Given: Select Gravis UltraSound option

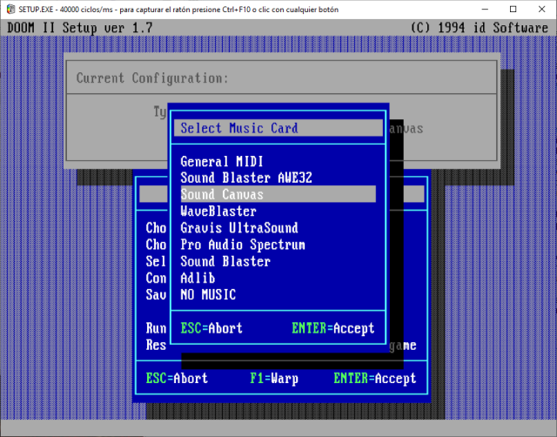Looking at the screenshot, I should (239, 228).
